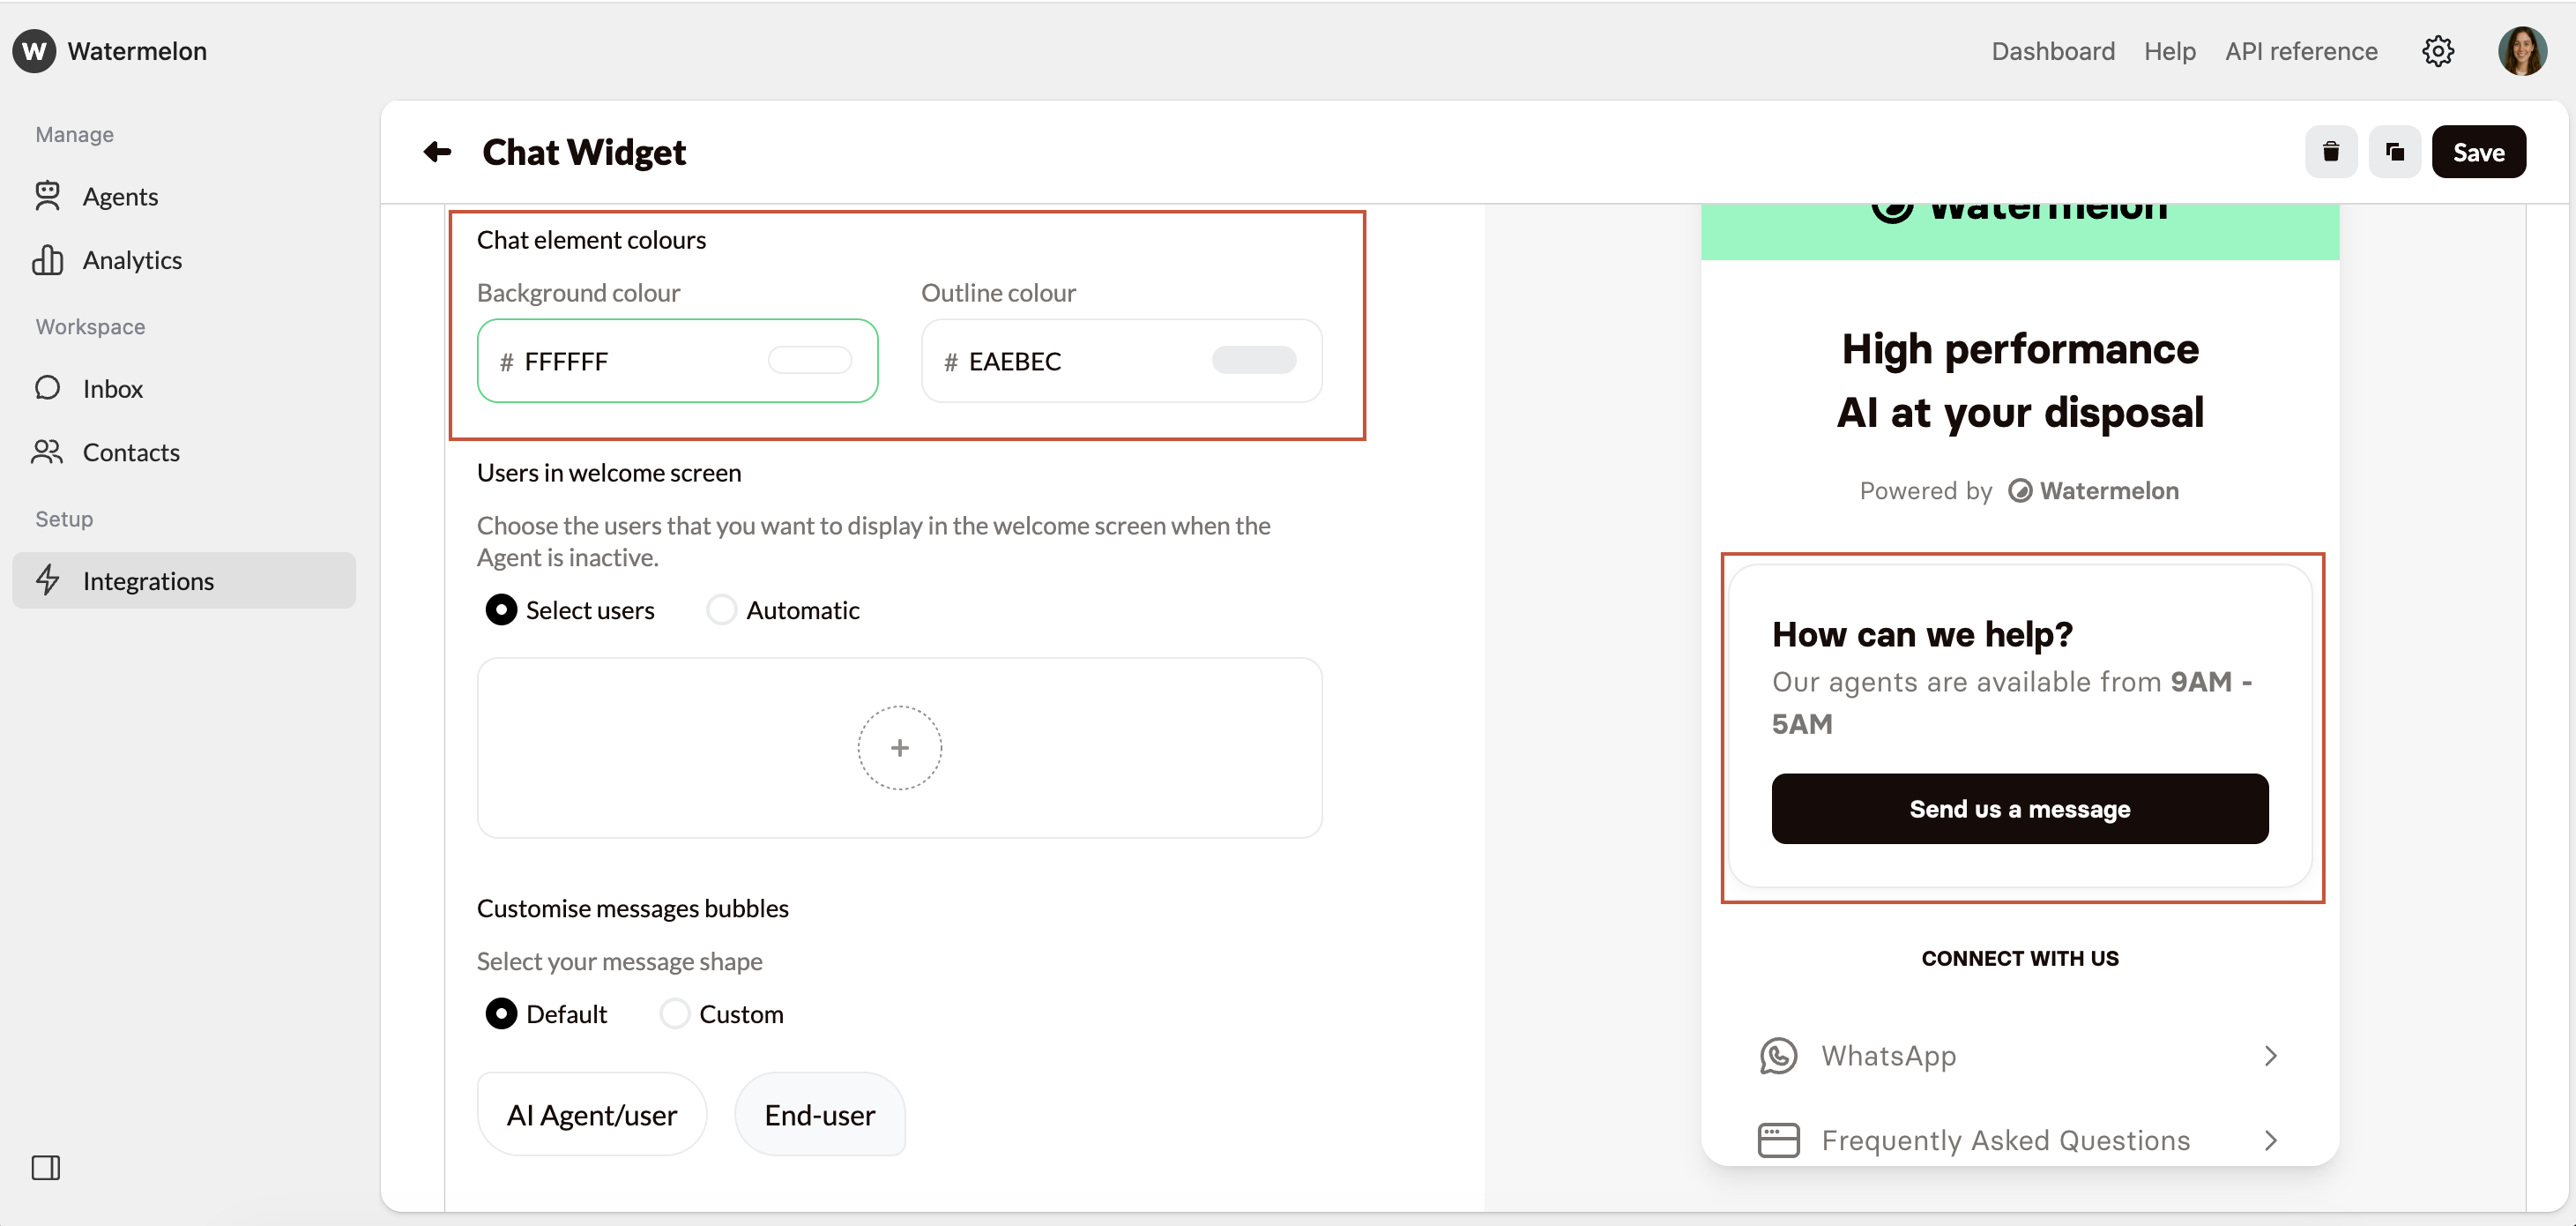Select the Automatic users option

(x=721, y=609)
